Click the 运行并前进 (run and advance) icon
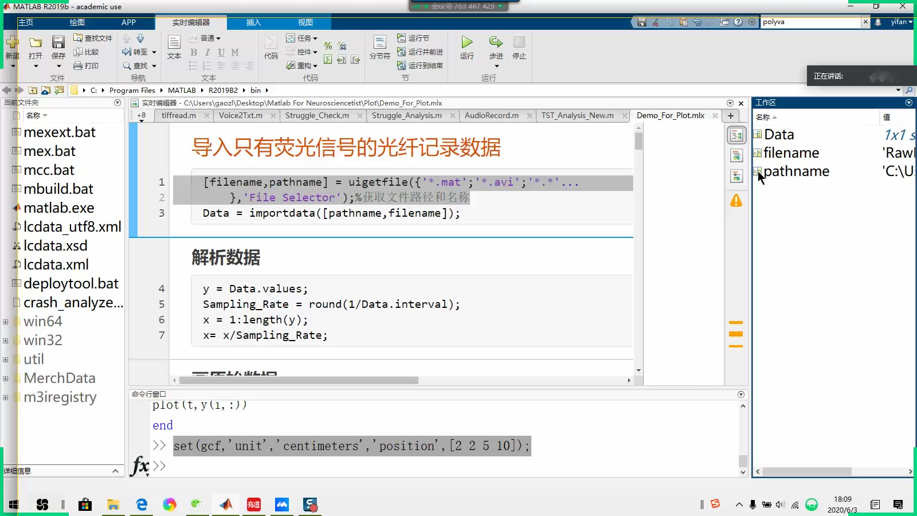This screenshot has width=917, height=516. [x=420, y=52]
